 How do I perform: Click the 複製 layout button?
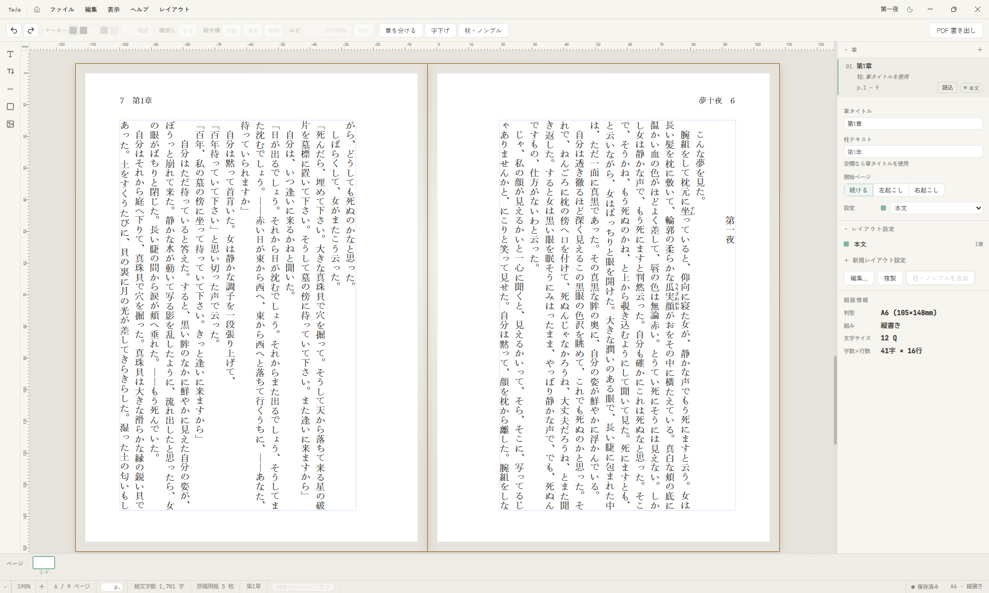click(890, 278)
